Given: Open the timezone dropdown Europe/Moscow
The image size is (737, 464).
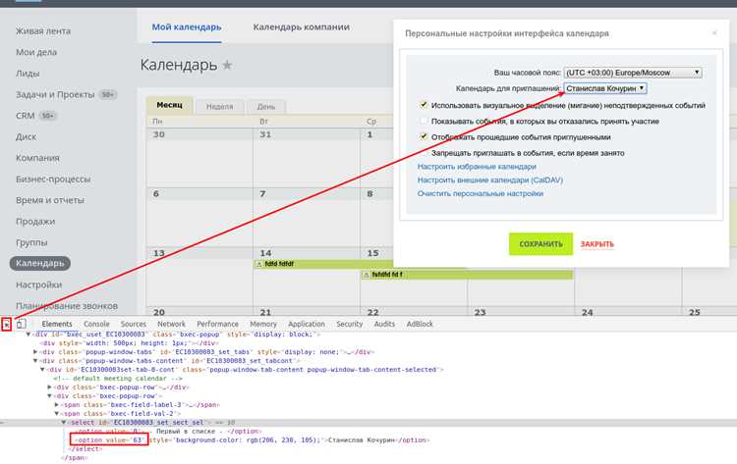Looking at the screenshot, I should (x=633, y=73).
